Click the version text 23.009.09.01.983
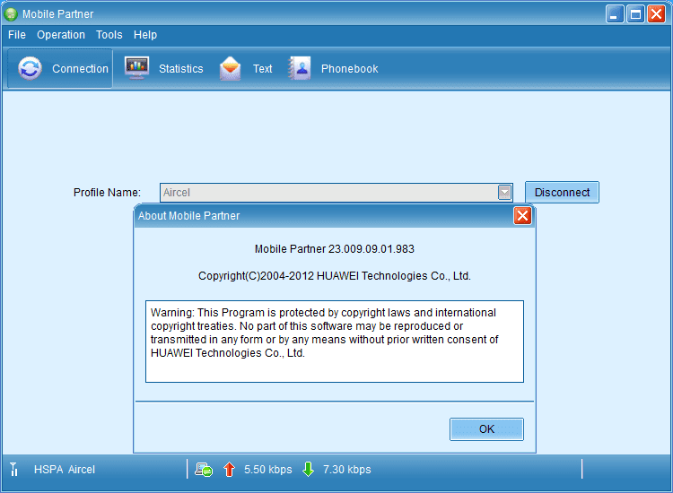673x493 pixels. (x=371, y=249)
